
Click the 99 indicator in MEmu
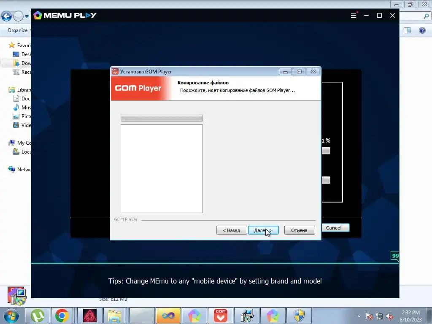point(395,256)
